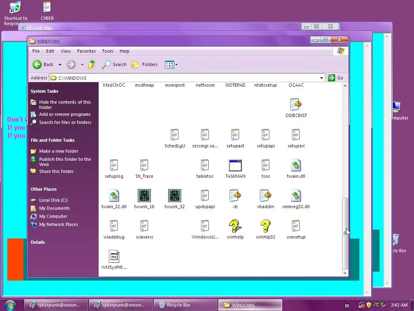
Task: Open My Computer in Other Places
Action: click(53, 216)
